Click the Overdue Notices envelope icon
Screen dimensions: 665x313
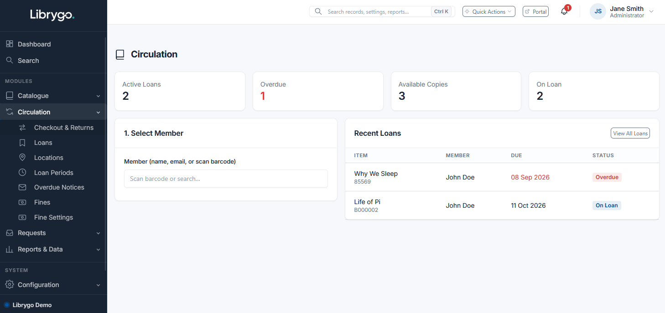[x=22, y=187]
